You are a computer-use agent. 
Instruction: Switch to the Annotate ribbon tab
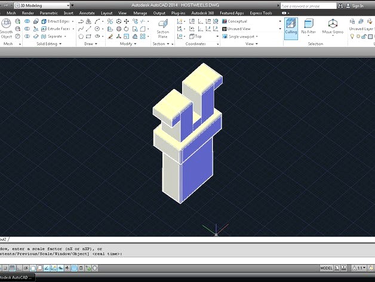[x=87, y=13]
